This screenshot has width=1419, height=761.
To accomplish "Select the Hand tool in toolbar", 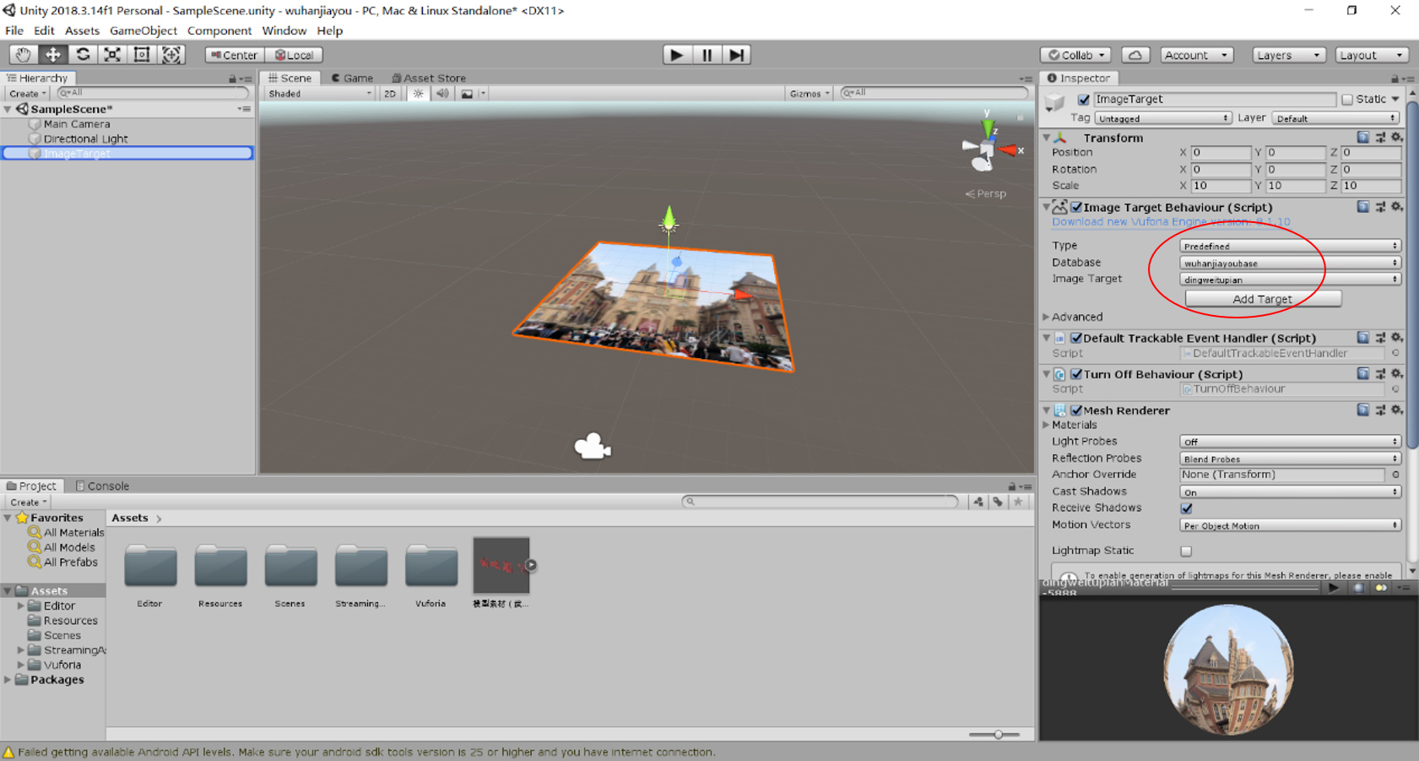I will coord(23,55).
